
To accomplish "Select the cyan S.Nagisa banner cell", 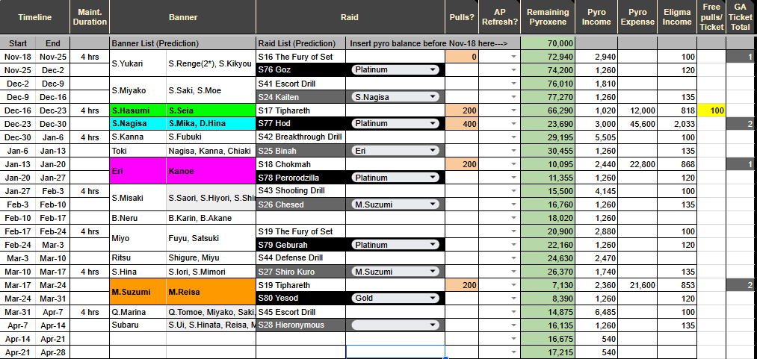I will 138,124.
